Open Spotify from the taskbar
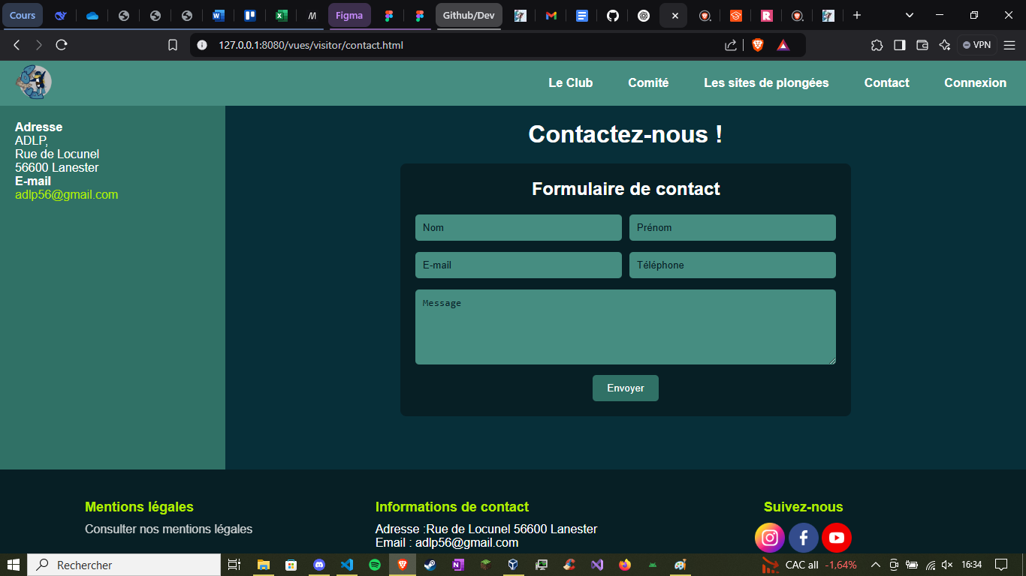Screen dimensions: 1026x576 pyautogui.click(x=375, y=565)
